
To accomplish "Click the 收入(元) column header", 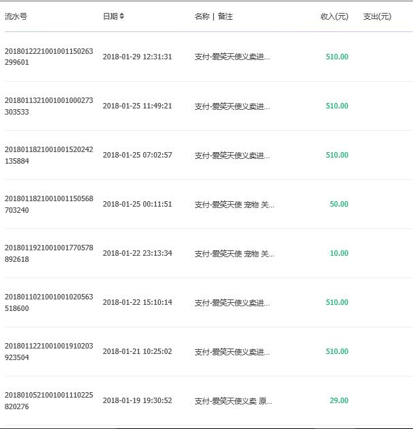I will click(334, 16).
